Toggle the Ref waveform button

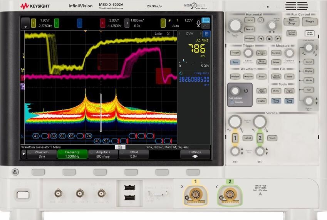point(309,90)
